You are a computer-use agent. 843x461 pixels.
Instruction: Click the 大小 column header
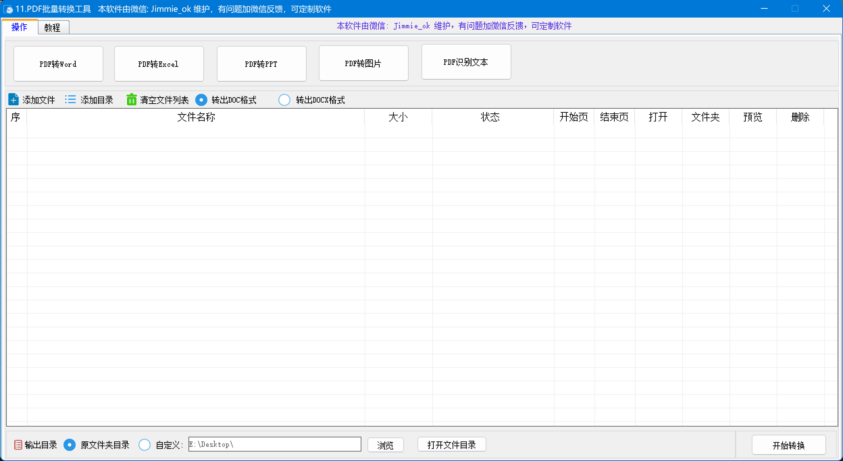click(x=398, y=117)
